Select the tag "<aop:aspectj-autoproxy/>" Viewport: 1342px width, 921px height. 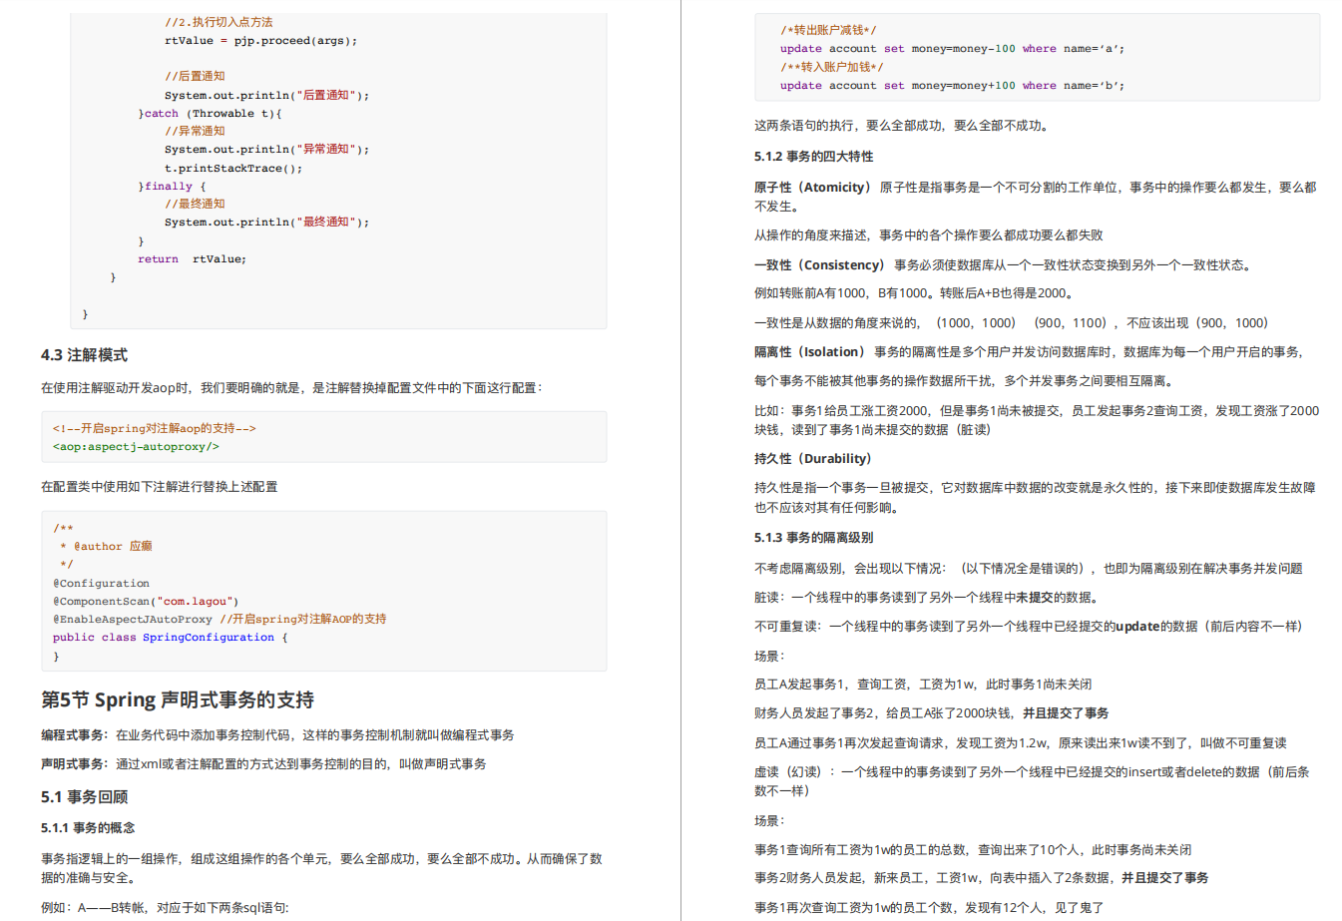coord(136,447)
